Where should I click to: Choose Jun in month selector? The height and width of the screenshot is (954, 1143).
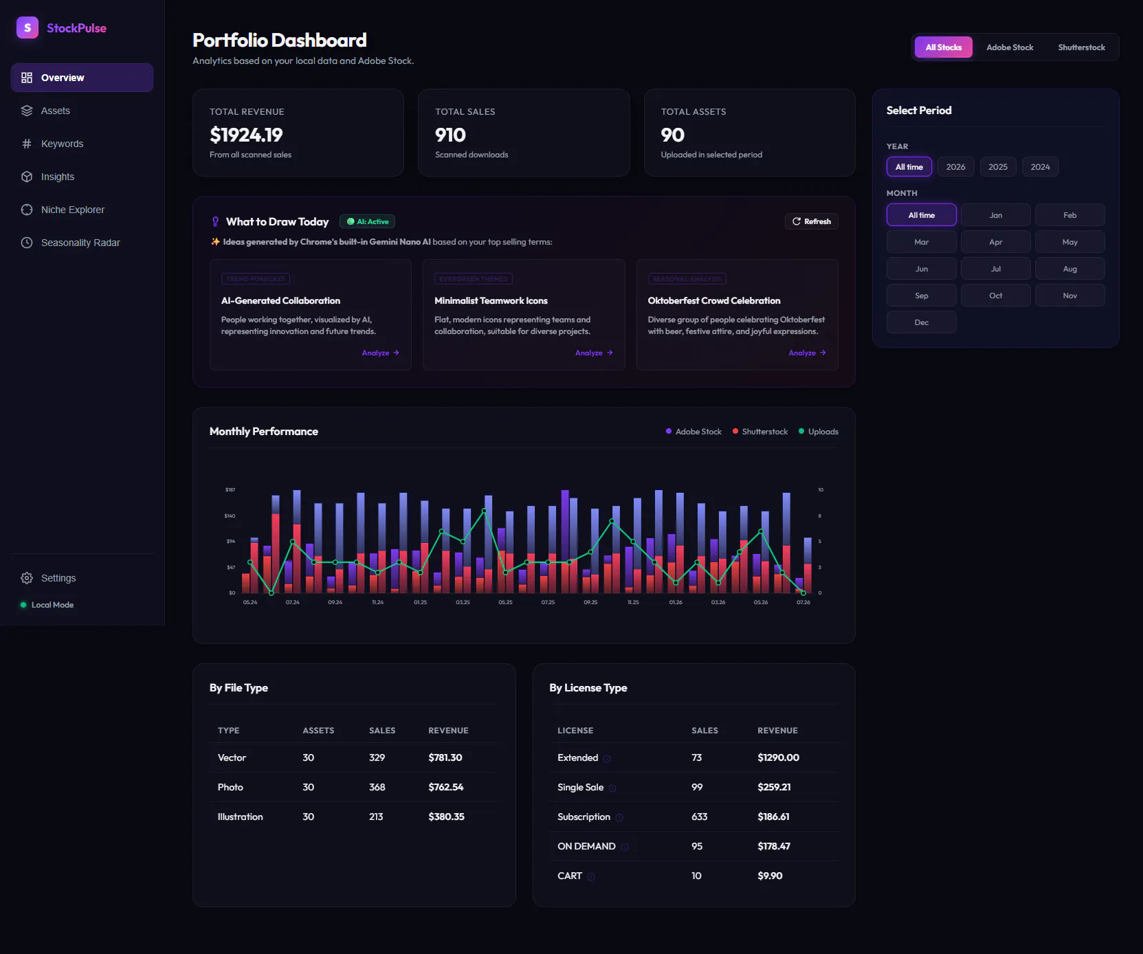pyautogui.click(x=921, y=269)
